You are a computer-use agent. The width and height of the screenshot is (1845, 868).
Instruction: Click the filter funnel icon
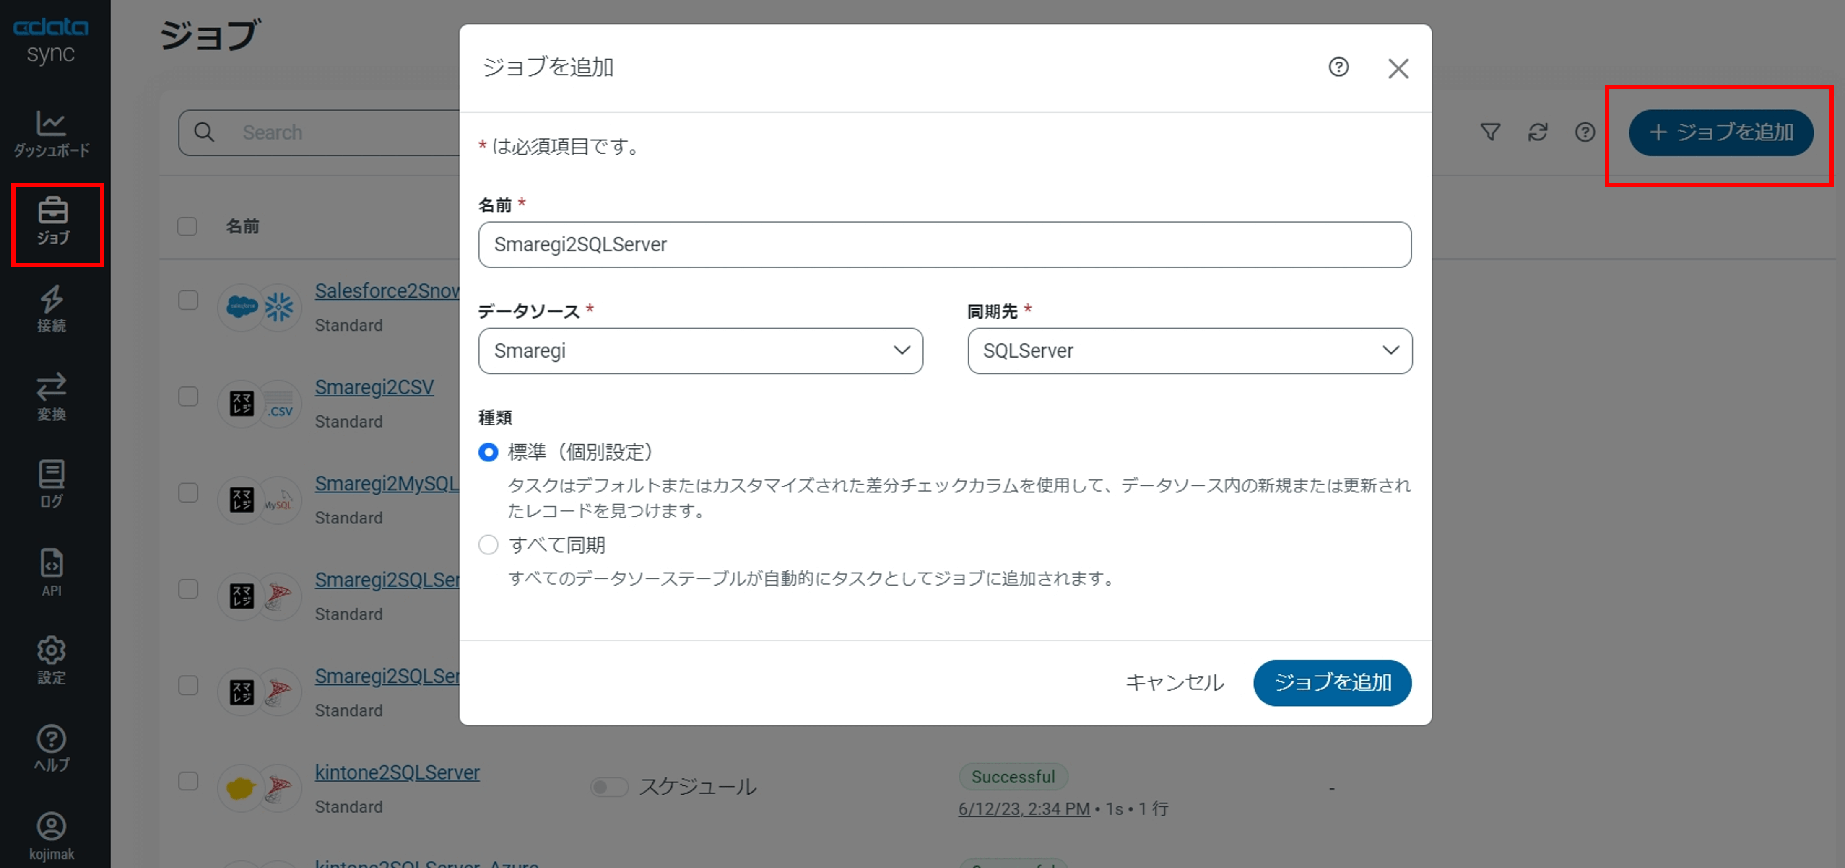point(1490,132)
